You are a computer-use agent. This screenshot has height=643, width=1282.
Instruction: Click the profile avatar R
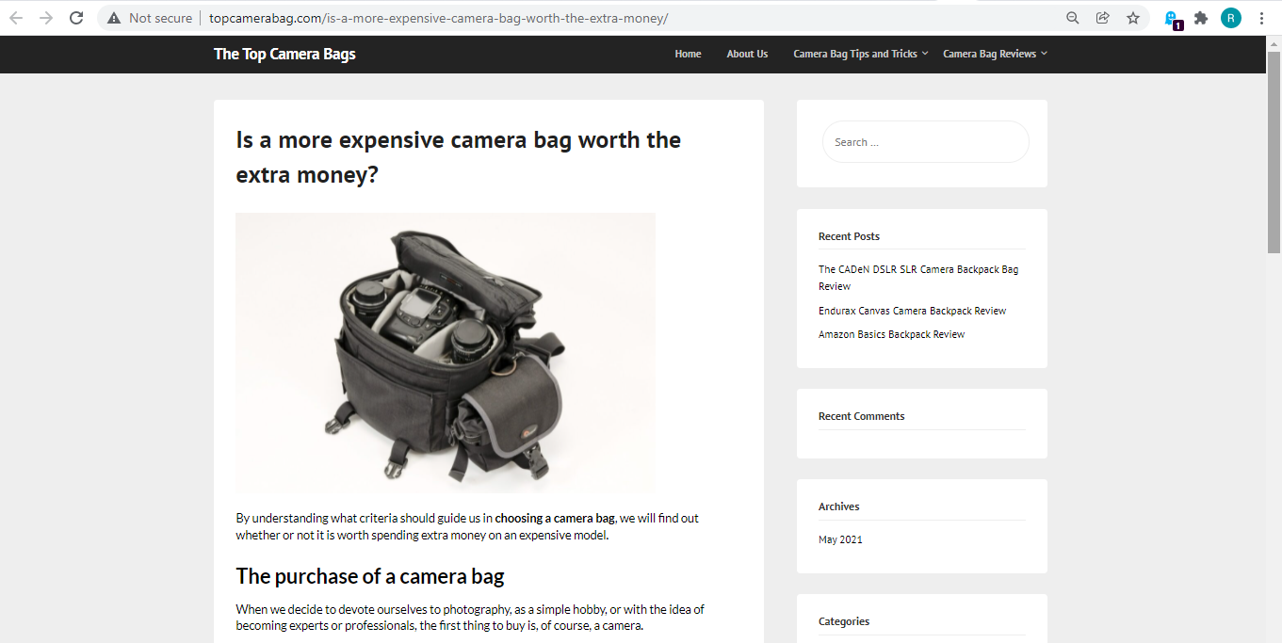(x=1230, y=18)
